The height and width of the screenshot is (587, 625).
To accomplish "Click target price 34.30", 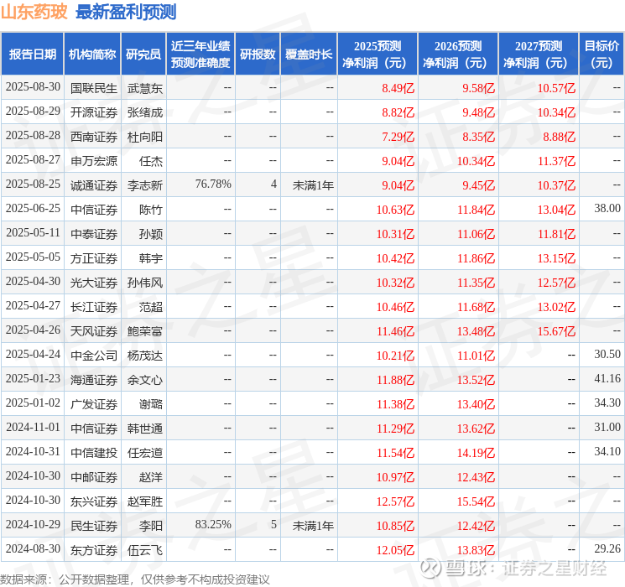I will coord(607,403).
